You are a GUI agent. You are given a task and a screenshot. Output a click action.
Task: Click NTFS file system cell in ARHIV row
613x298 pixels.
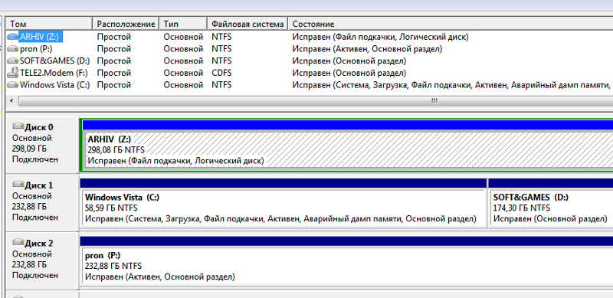coord(221,37)
